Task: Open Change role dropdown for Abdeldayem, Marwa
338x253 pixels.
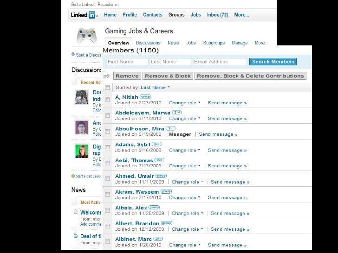Action: [x=184, y=119]
